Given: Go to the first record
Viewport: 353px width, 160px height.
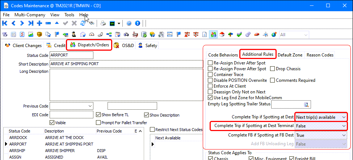Looking at the screenshot, I should click(x=5, y=24).
